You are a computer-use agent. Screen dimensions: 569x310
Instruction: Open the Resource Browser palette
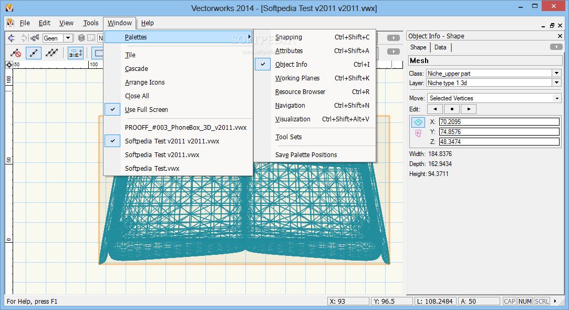[x=315, y=92]
